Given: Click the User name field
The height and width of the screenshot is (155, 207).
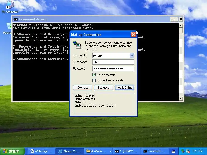Looking at the screenshot, I should click(113, 62).
